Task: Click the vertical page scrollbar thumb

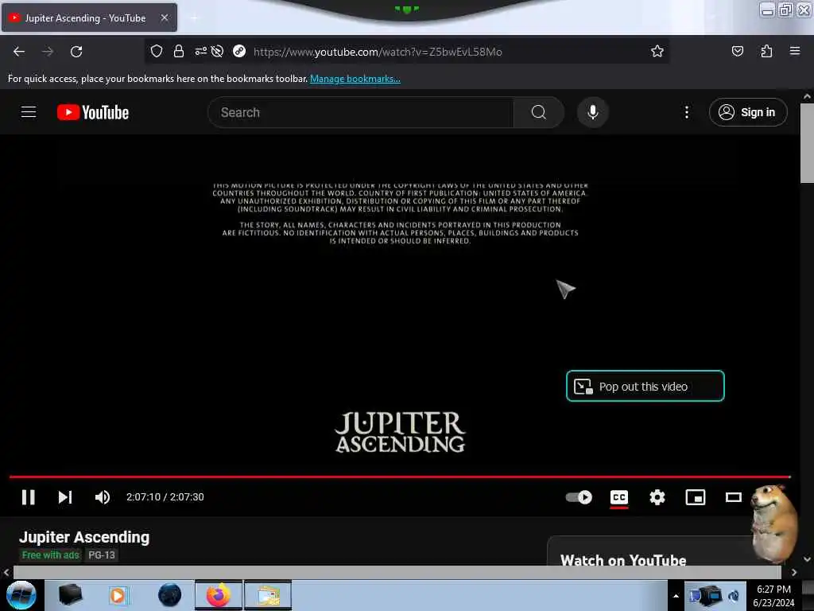Action: (807, 143)
